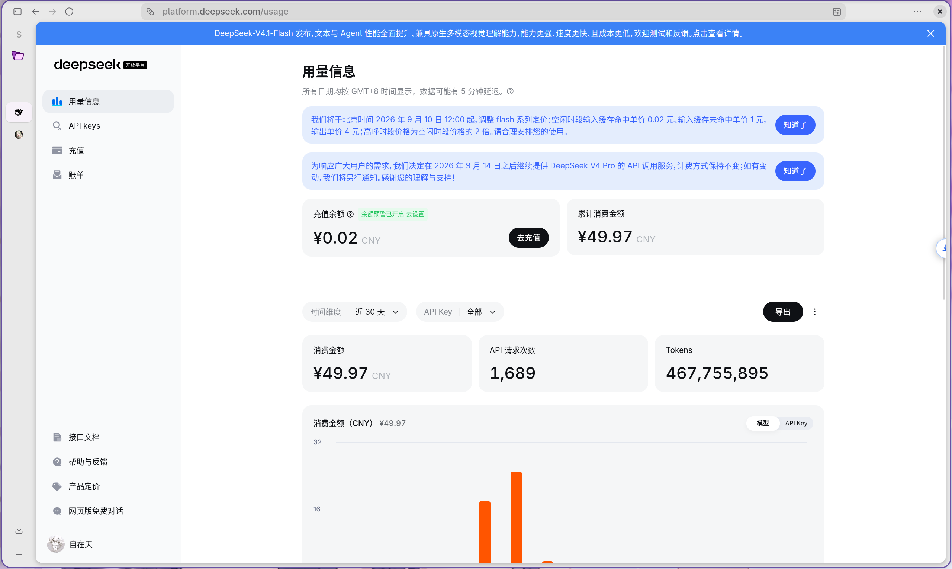Switch chart view to 模型
952x569 pixels.
(x=763, y=423)
